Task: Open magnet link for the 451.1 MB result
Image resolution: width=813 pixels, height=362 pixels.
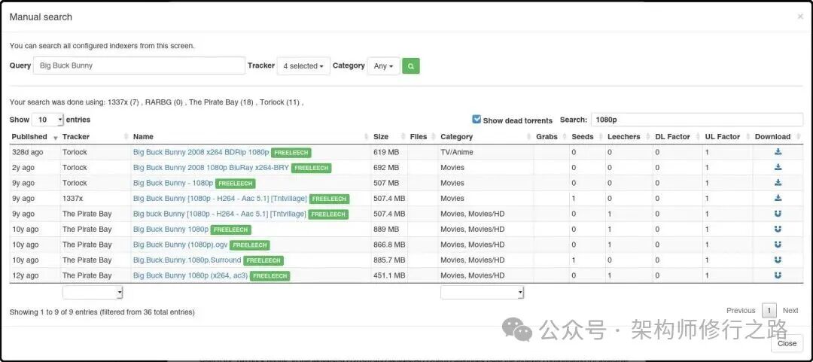Action: 778,275
